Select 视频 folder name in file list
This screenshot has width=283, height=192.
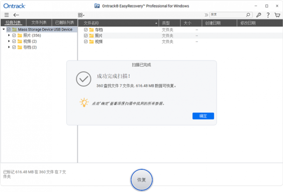(x=99, y=42)
